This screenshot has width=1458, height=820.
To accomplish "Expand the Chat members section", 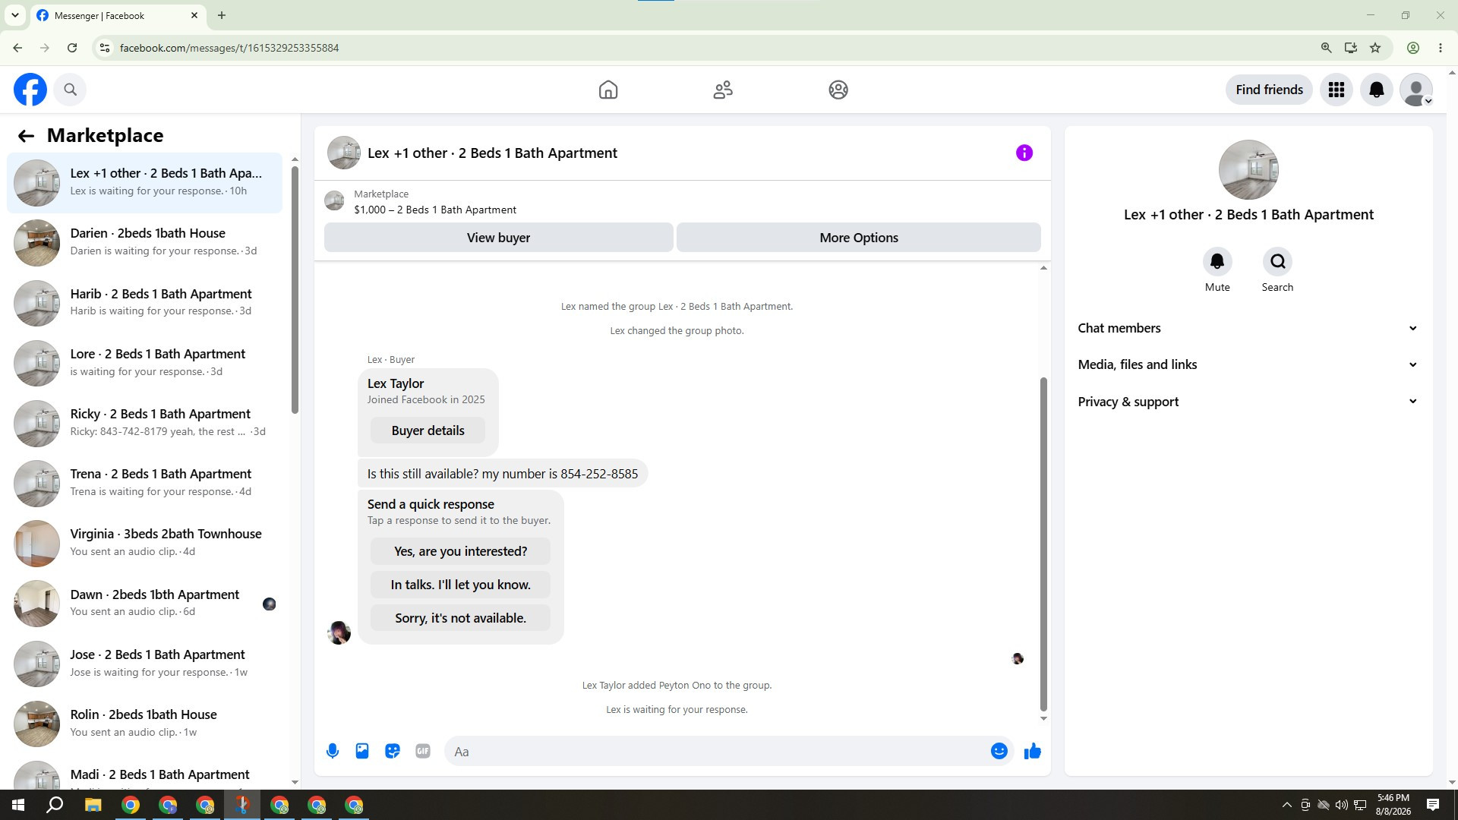I will pos(1248,328).
